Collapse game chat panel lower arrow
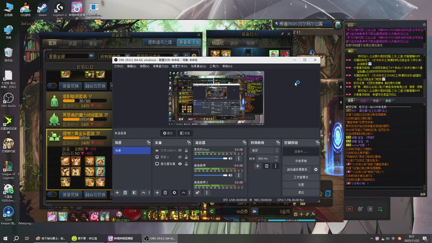The height and width of the screenshot is (243, 432). coord(341,102)
